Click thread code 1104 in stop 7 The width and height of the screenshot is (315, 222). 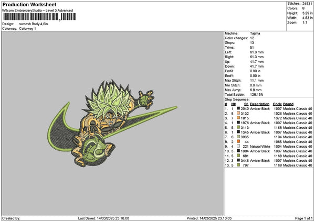[278, 137]
